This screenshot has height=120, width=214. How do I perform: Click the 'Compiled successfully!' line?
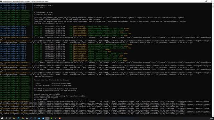click(x=43, y=76)
